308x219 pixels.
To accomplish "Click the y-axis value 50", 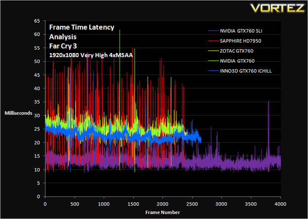I will pyautogui.click(x=37, y=61).
